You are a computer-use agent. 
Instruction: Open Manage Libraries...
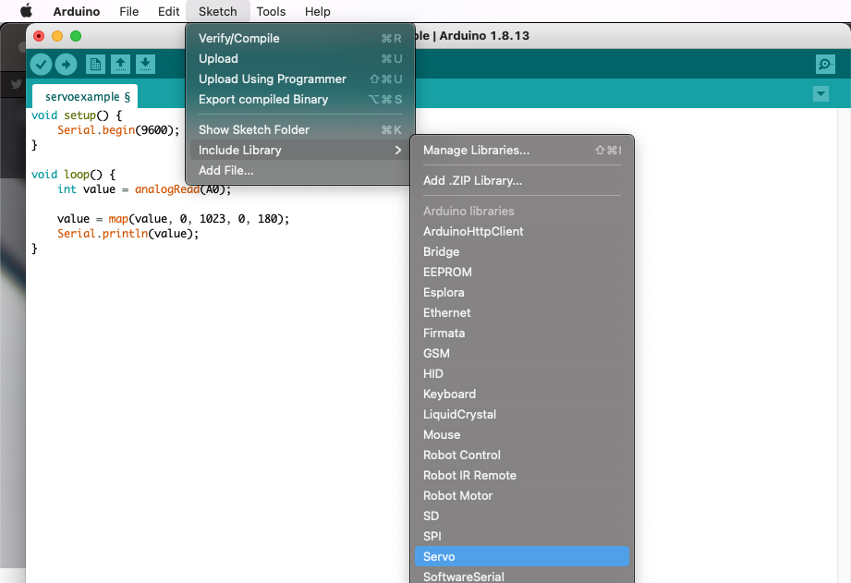476,150
